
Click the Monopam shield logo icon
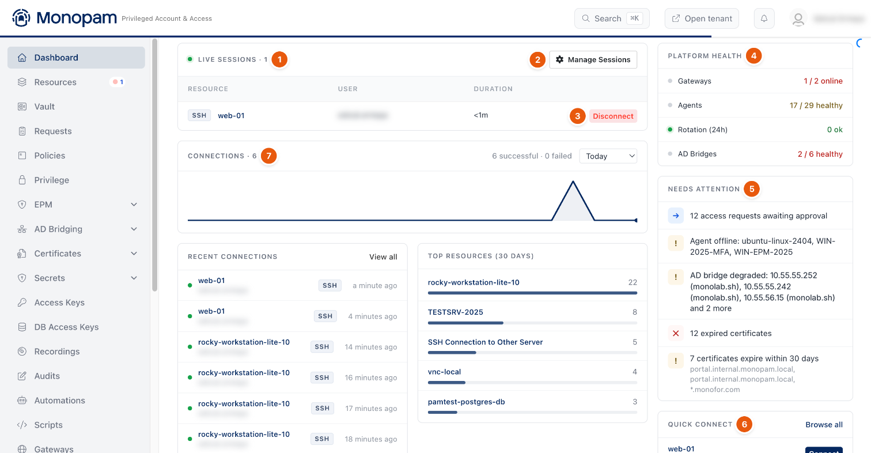tap(21, 18)
